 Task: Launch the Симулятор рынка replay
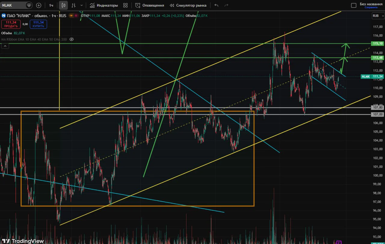click(188, 5)
